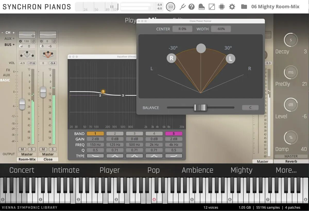Click the BALANCE slider handle
Screen dimensions: 309x211
200,108
